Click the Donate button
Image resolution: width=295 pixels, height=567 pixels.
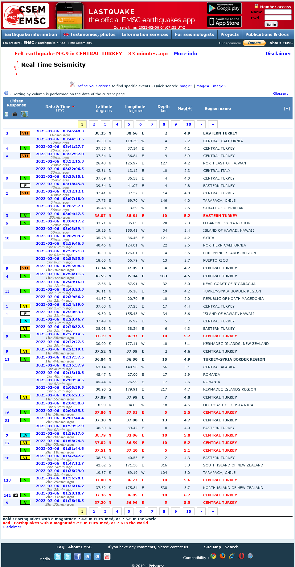(254, 43)
